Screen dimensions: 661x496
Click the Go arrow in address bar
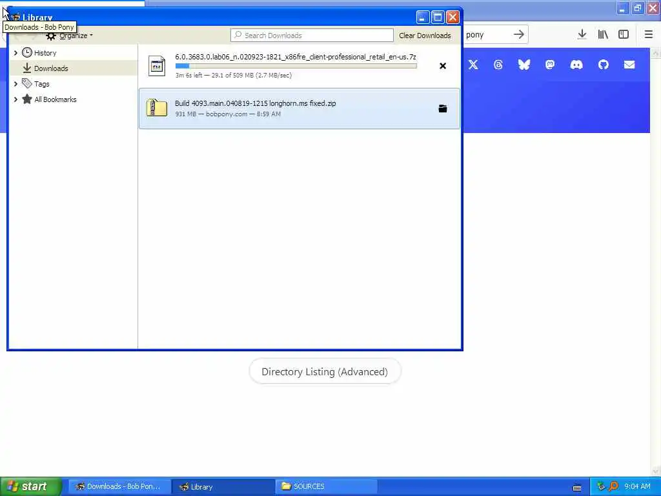(519, 35)
